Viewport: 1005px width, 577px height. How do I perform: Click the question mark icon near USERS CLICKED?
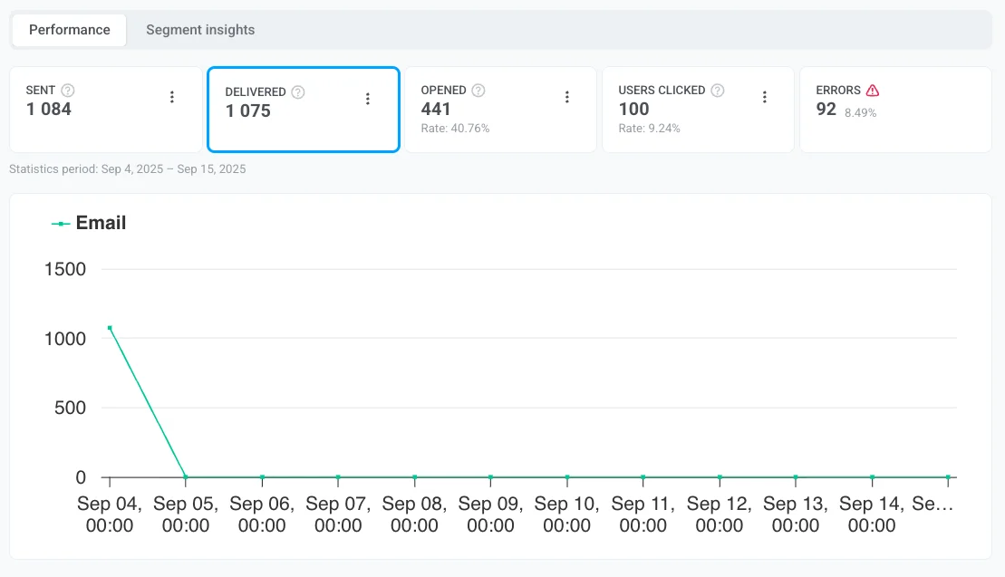[716, 90]
